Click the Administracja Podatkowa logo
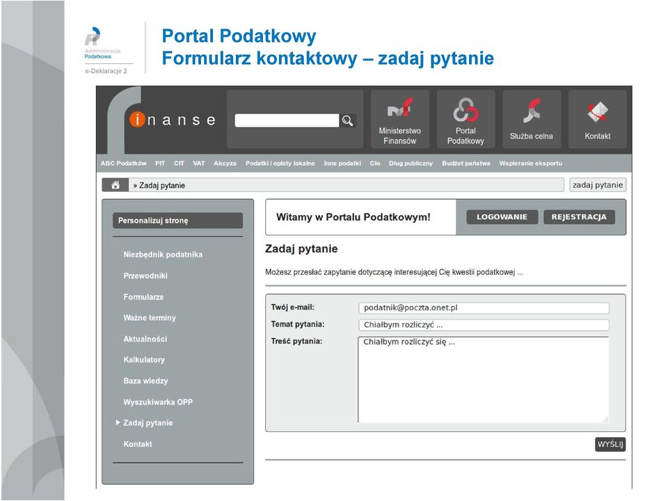The height and width of the screenshot is (501, 668). tap(102, 42)
